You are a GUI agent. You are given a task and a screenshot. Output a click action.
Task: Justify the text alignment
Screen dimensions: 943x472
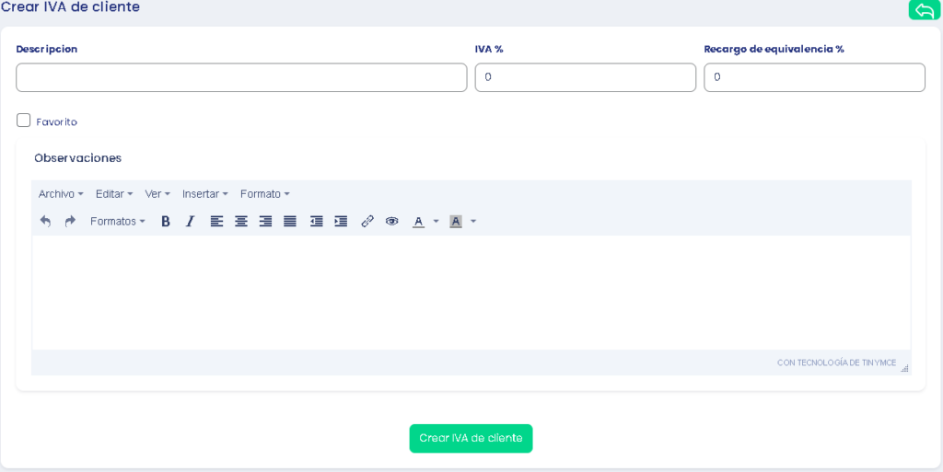pos(290,222)
